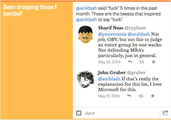
Task: Open the @gruber handle
Action: click(136, 72)
